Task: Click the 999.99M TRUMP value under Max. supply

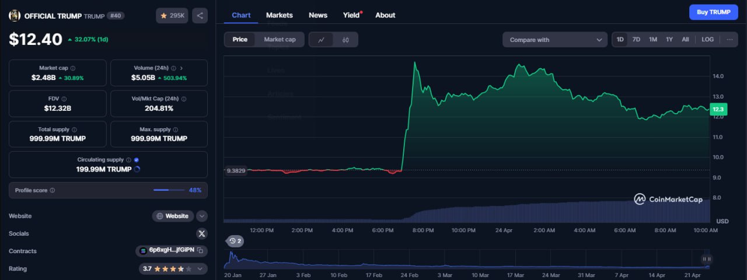Action: click(159, 139)
